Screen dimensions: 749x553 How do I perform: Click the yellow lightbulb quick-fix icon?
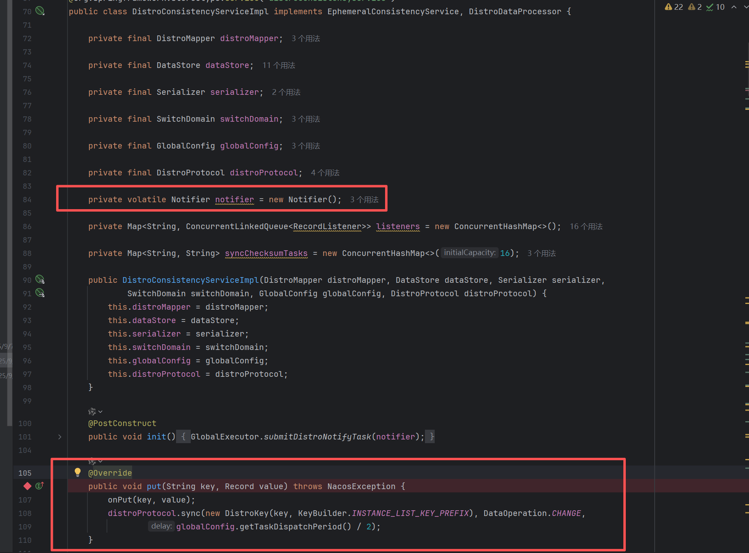tap(77, 472)
